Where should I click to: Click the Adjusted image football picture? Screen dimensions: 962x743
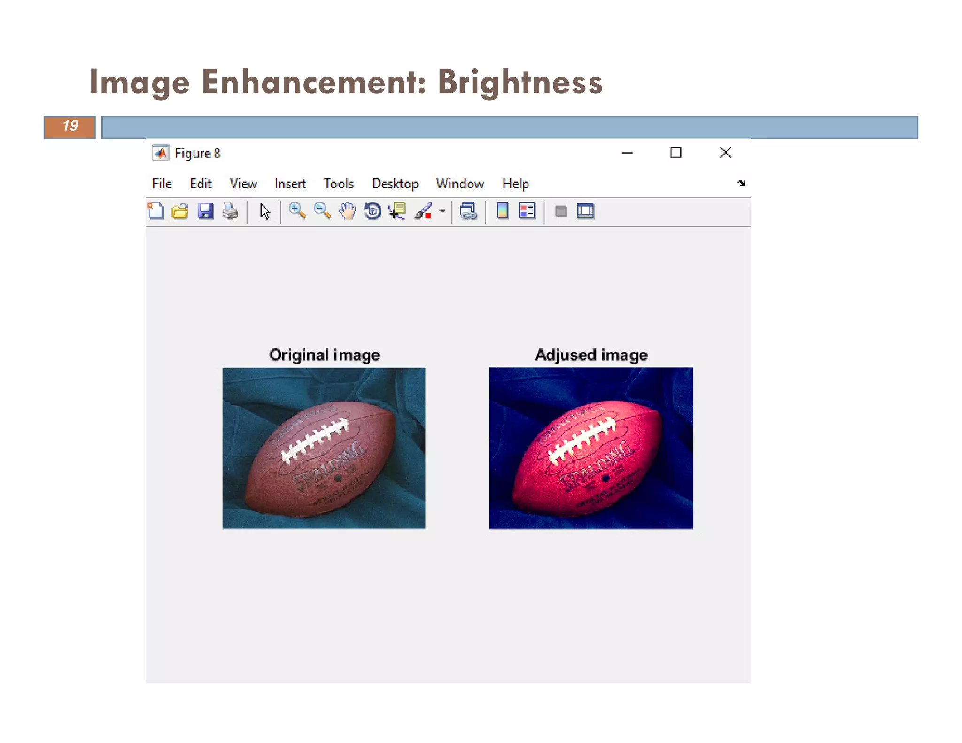click(591, 448)
